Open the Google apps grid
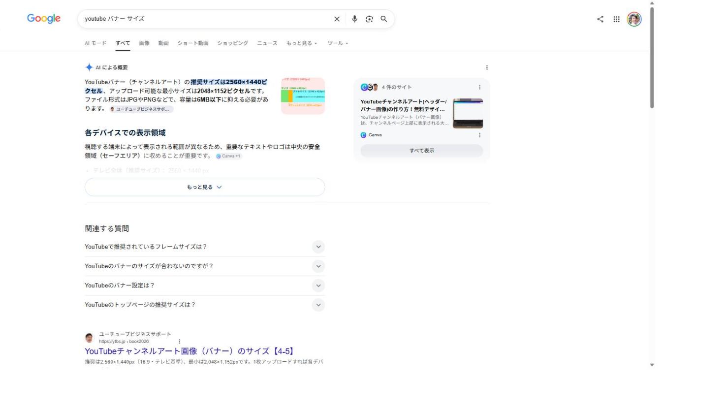The height and width of the screenshot is (409, 728). (616, 19)
